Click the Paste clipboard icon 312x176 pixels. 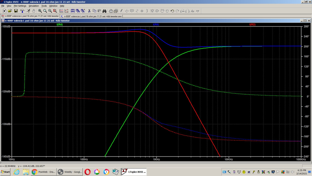pos(99,11)
